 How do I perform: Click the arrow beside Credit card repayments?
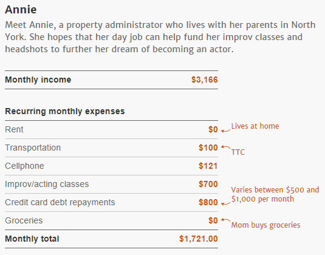coord(225,203)
